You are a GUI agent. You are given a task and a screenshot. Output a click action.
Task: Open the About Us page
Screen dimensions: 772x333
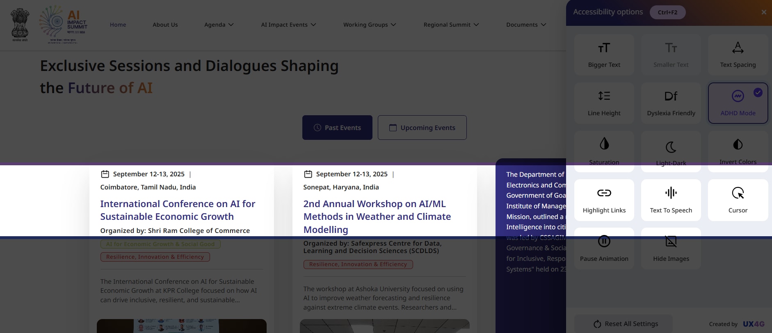(x=165, y=25)
